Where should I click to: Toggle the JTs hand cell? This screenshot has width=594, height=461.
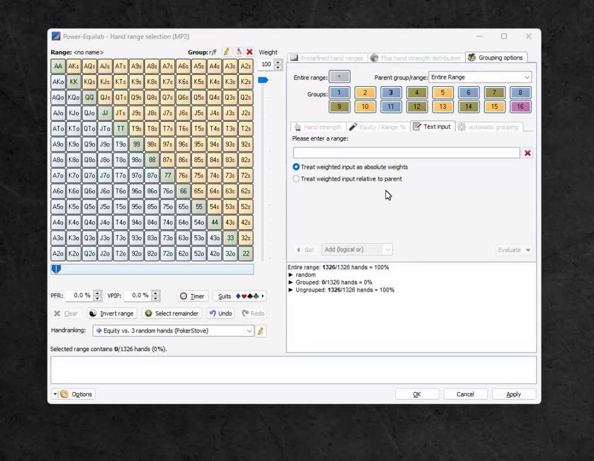121,113
